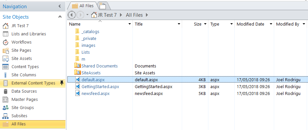This screenshot has height=130, width=308.
Task: Click the Site Groups icon
Action: 6,108
